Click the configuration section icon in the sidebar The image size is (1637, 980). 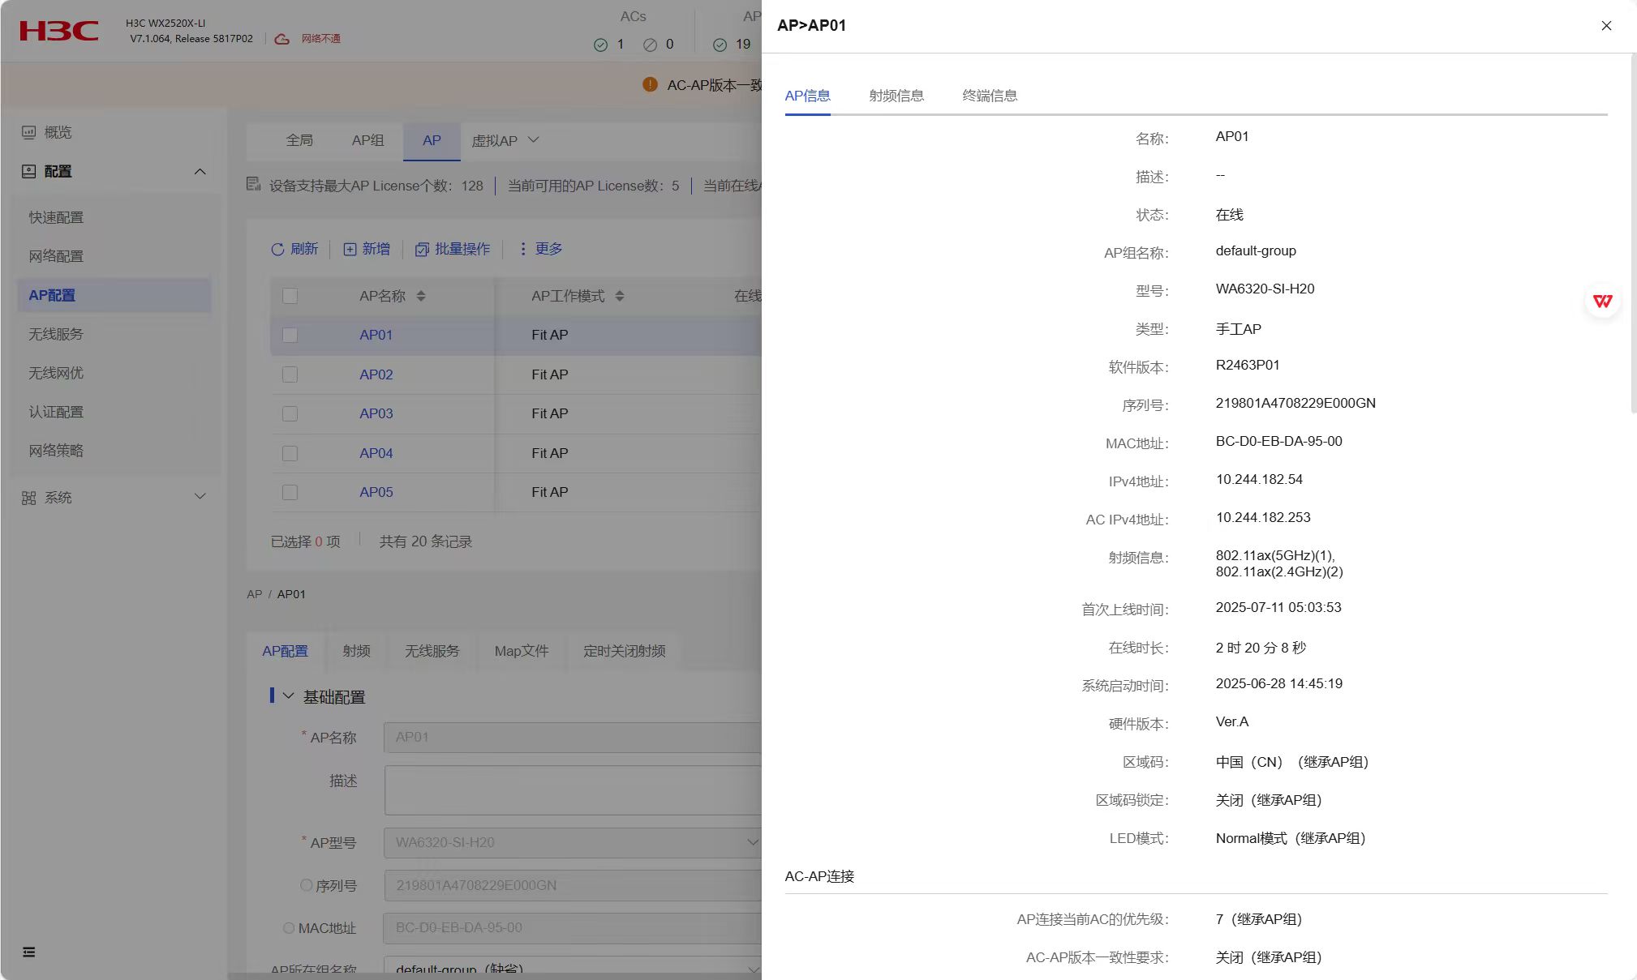click(x=29, y=171)
